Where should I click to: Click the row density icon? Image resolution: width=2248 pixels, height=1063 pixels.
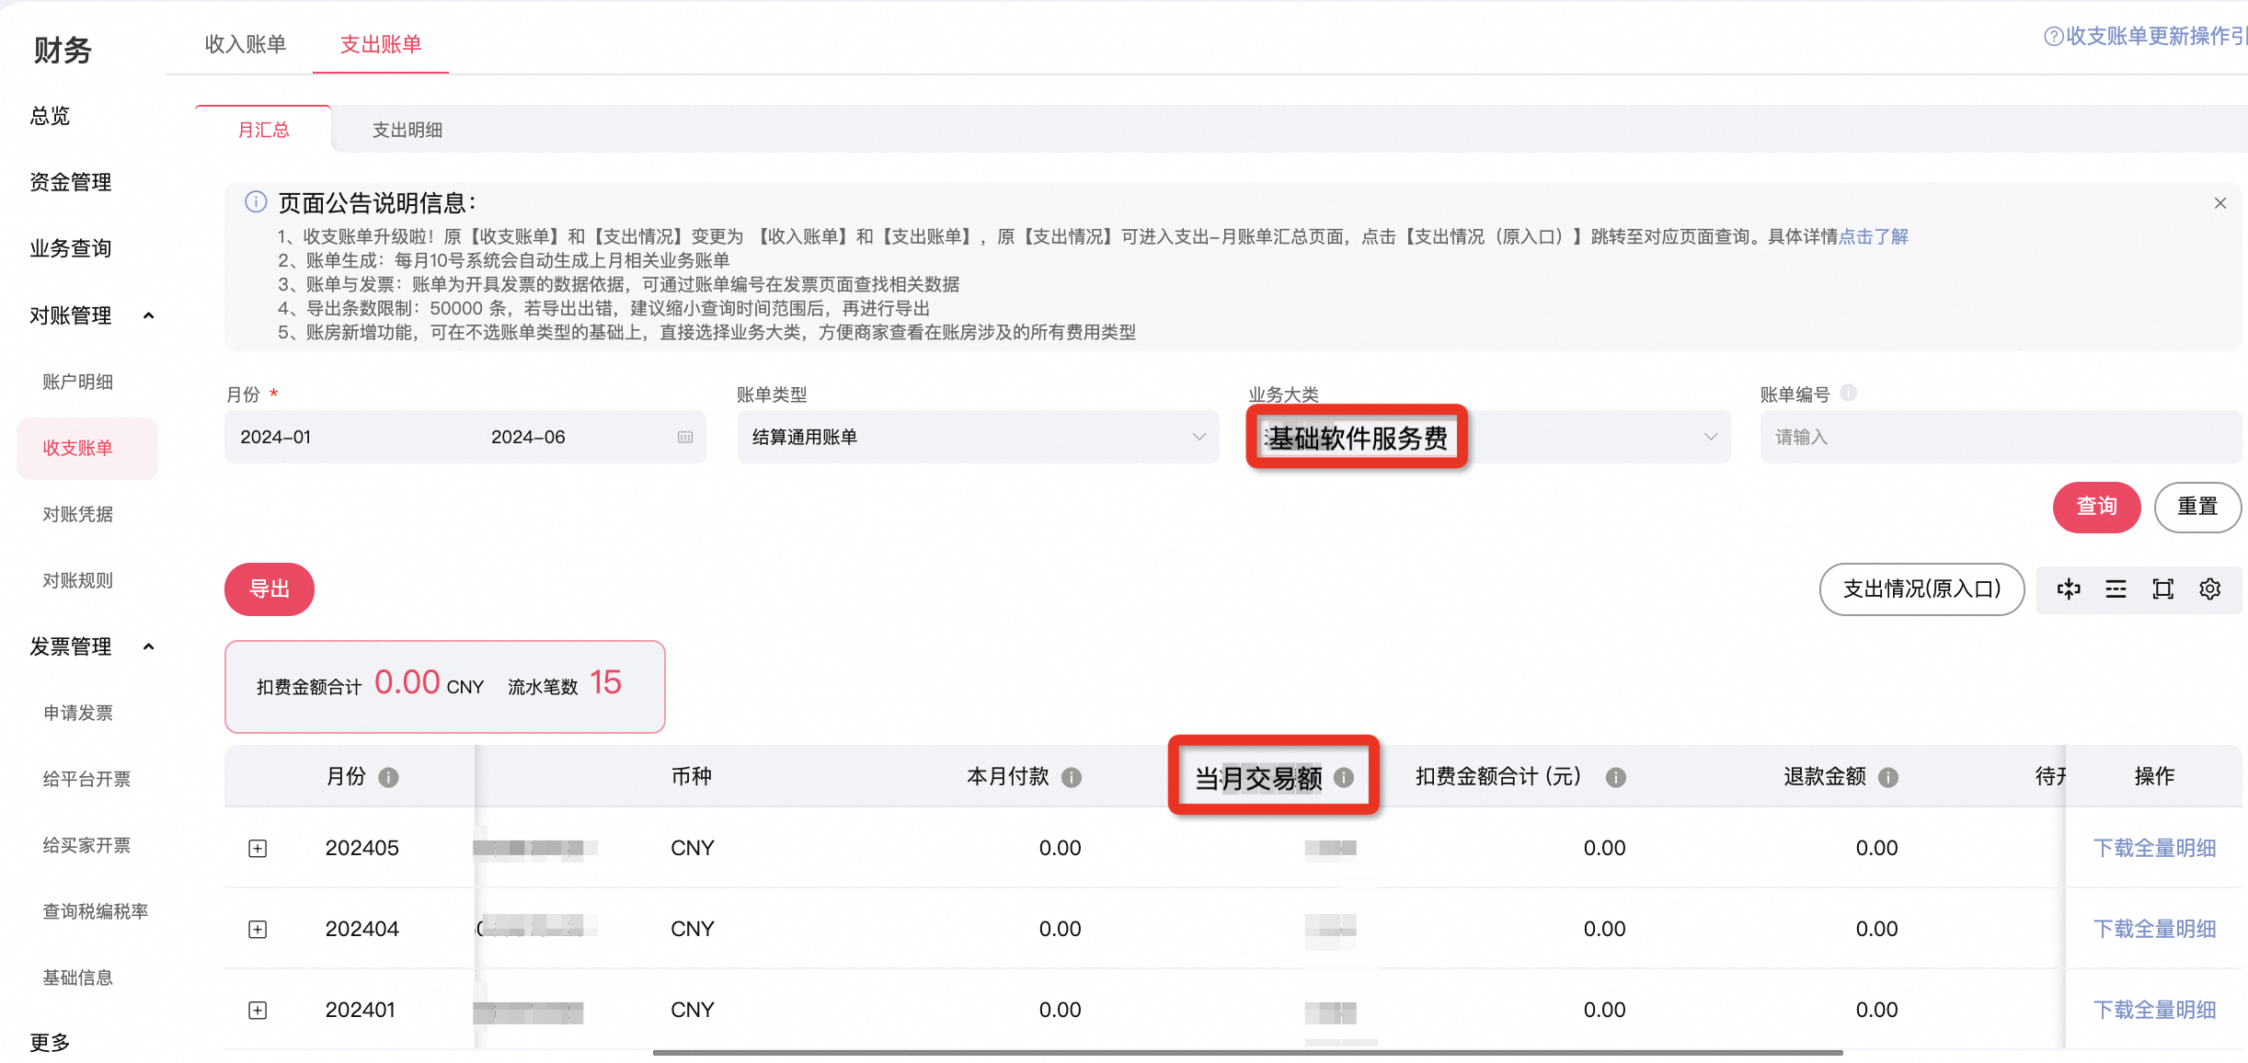click(x=2116, y=589)
